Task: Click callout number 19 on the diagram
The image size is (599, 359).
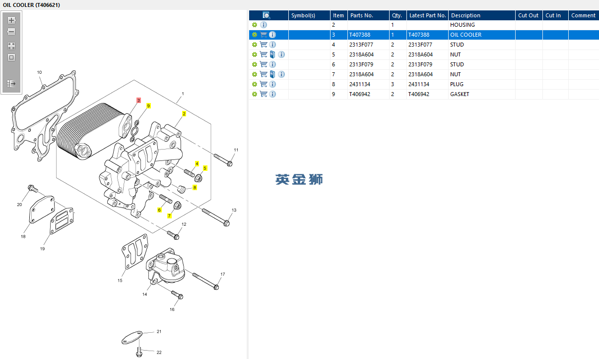Action: click(x=42, y=249)
